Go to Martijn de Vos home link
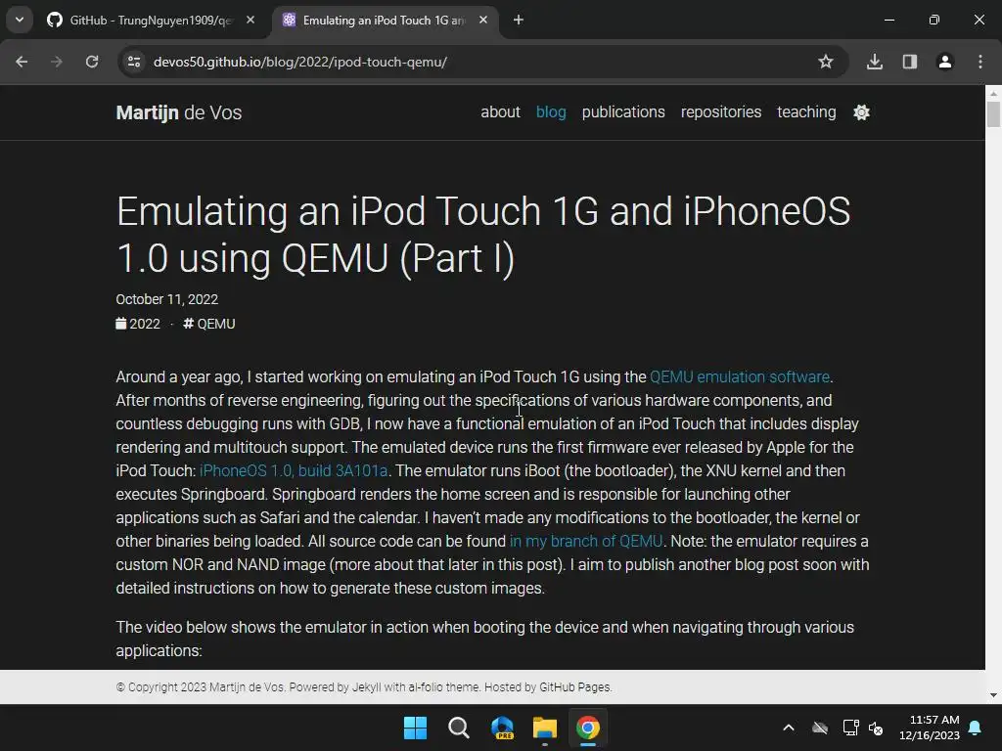 [x=179, y=112]
